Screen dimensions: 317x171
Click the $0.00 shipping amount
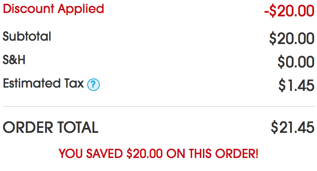(296, 62)
